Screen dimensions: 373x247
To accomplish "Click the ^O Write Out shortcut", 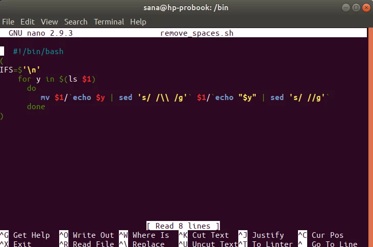I will [x=87, y=235].
